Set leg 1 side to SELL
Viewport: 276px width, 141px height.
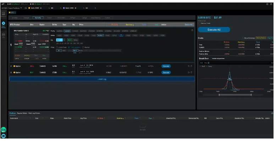(76, 40)
